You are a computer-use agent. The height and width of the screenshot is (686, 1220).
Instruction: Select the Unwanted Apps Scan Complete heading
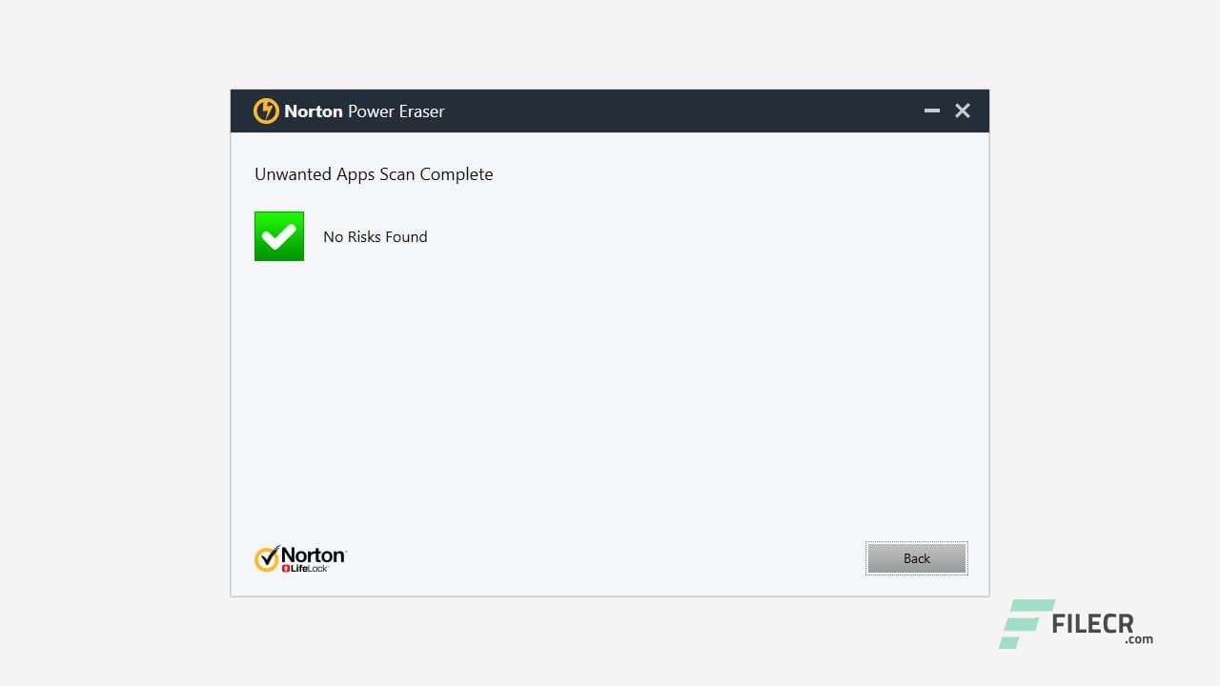point(374,174)
